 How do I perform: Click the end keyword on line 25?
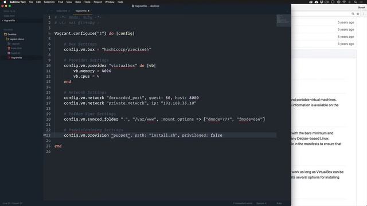click(x=58, y=146)
